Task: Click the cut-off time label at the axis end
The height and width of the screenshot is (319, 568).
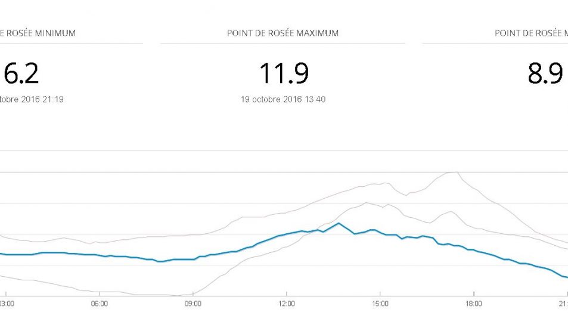Action: coord(564,304)
